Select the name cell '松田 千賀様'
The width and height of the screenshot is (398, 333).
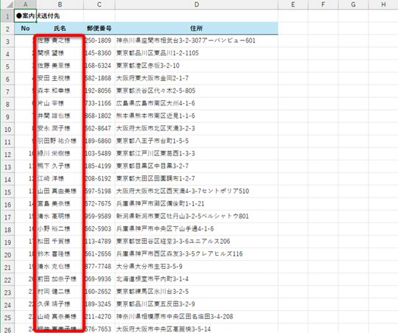pos(60,242)
